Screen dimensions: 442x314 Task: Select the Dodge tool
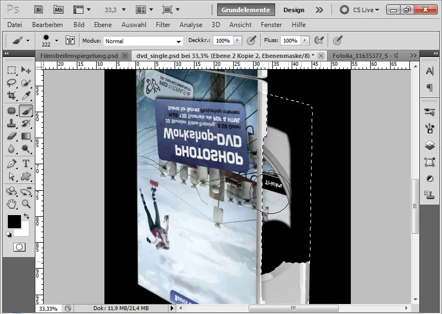click(26, 149)
